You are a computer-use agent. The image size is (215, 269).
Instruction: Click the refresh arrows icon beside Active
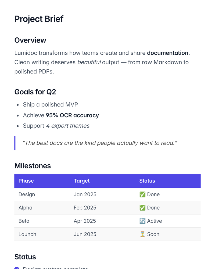tap(142, 221)
